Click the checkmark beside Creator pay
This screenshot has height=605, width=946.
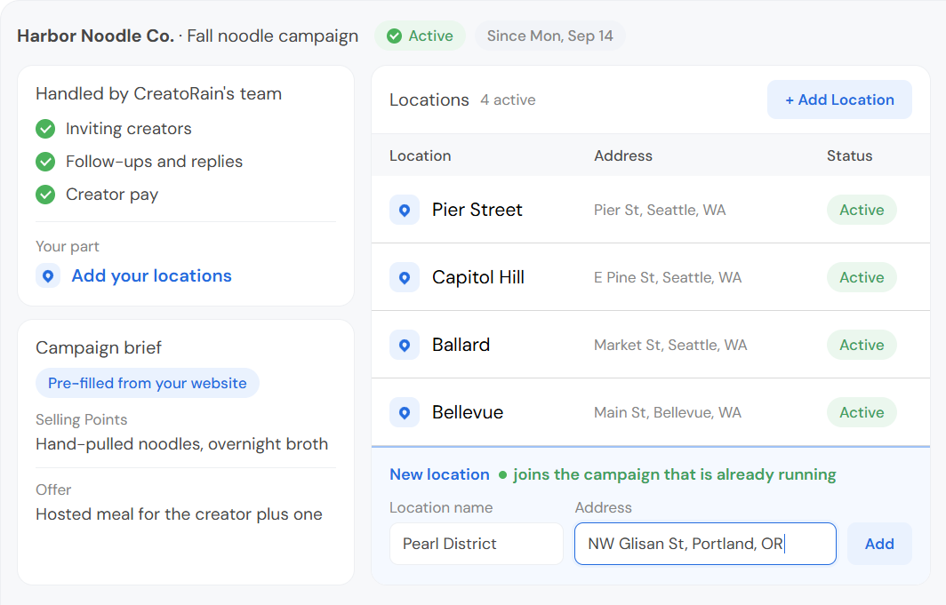pos(45,195)
